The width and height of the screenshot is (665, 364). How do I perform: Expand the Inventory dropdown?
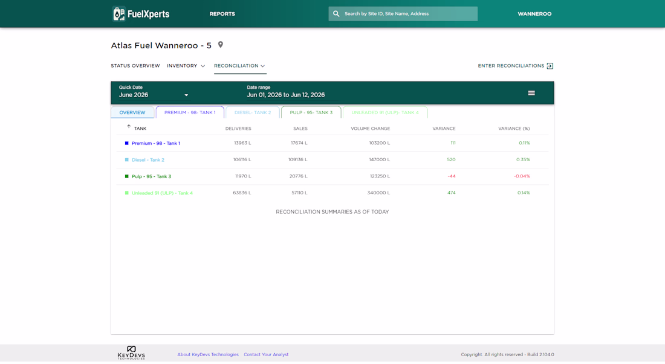point(186,66)
